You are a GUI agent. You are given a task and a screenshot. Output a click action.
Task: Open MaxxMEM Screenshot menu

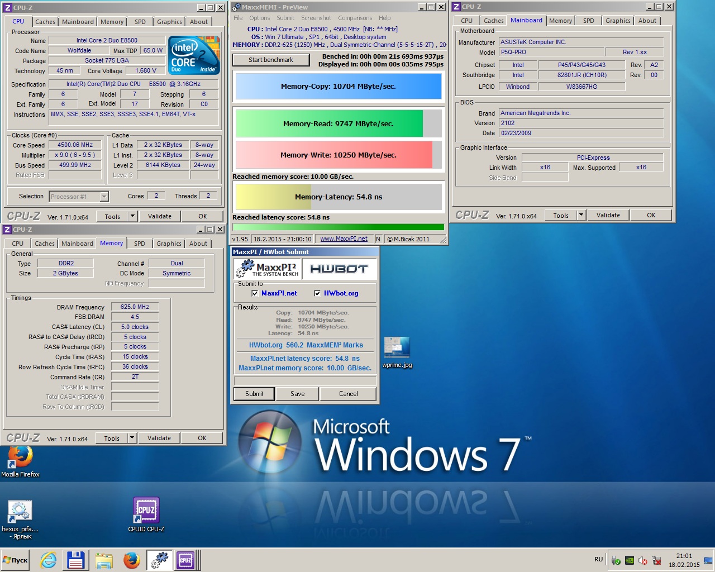pos(316,18)
